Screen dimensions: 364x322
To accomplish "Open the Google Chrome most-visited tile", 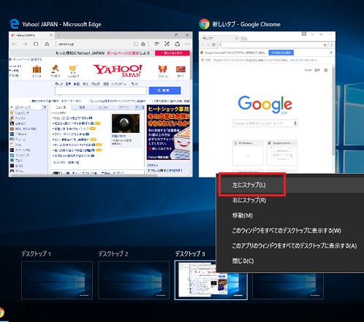I will click(282, 153).
